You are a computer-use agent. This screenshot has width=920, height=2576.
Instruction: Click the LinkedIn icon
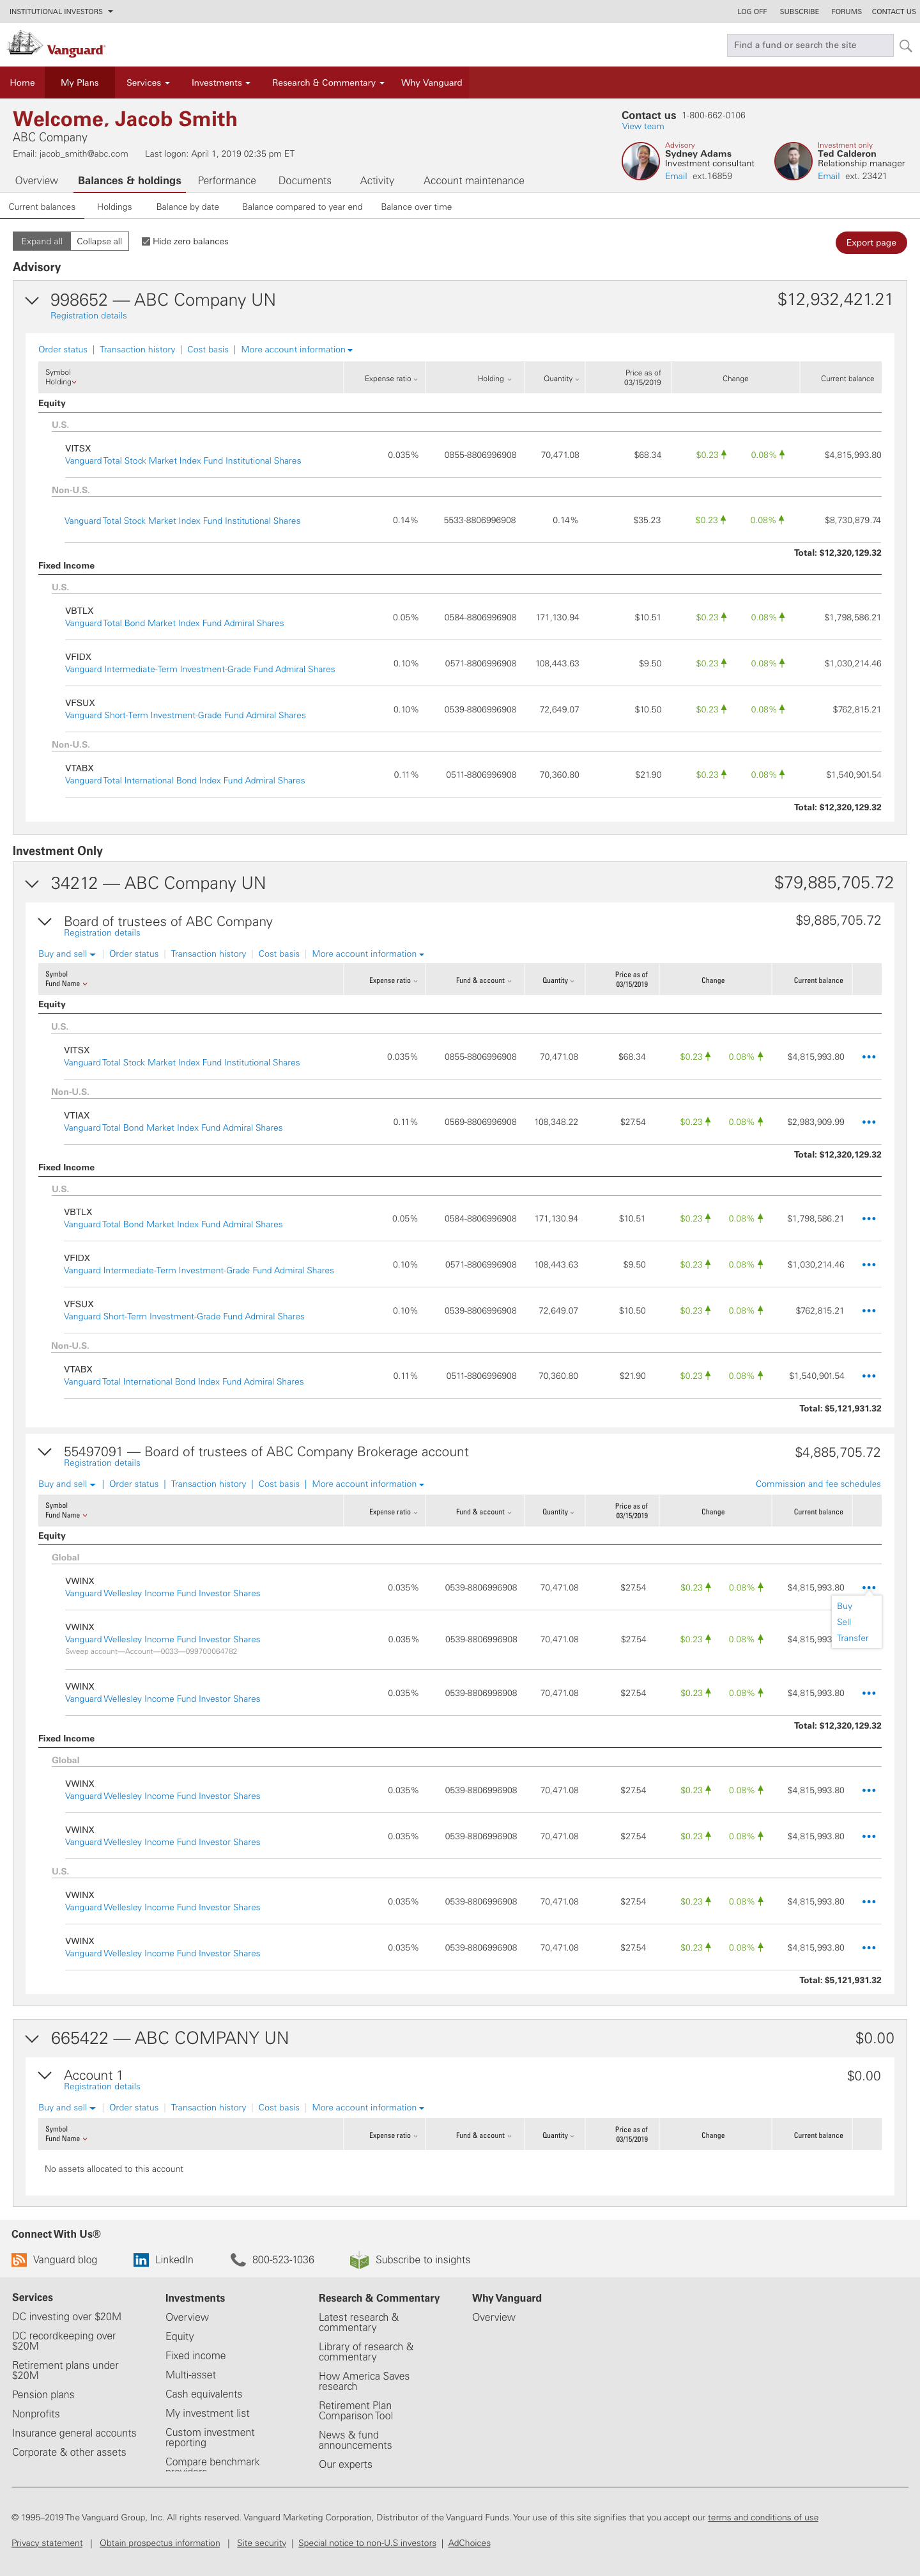[x=141, y=2260]
